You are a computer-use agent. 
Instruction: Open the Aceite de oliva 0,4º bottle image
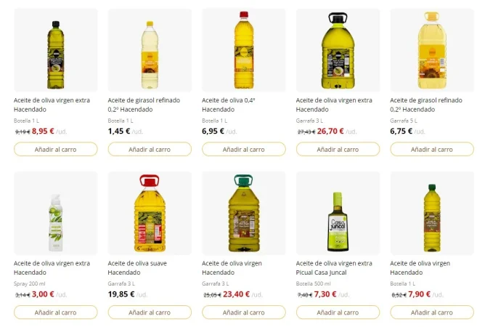click(243, 49)
